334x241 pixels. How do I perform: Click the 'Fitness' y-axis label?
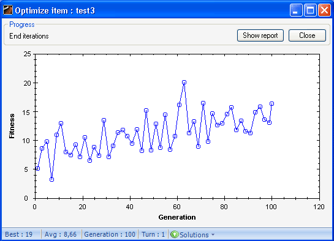pos(12,126)
